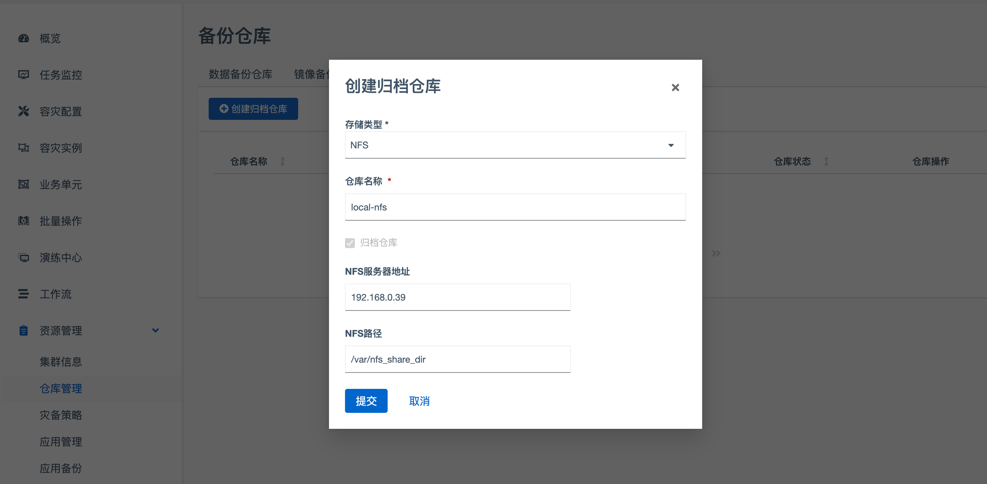Open the 存储类型 NFS dropdown

pos(515,145)
